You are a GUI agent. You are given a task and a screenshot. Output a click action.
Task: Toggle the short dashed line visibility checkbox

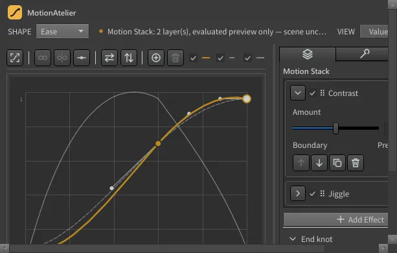[x=221, y=58]
